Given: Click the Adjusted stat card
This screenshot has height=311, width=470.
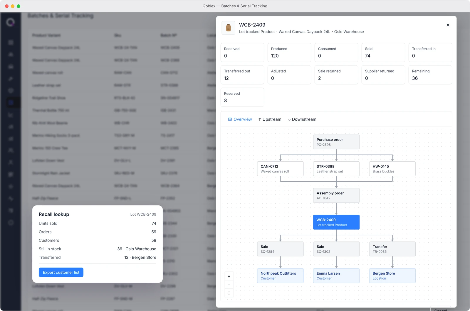Looking at the screenshot, I should click(289, 75).
